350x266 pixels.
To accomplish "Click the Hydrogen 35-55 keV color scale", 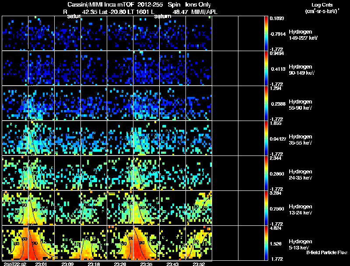I will 266,138.
